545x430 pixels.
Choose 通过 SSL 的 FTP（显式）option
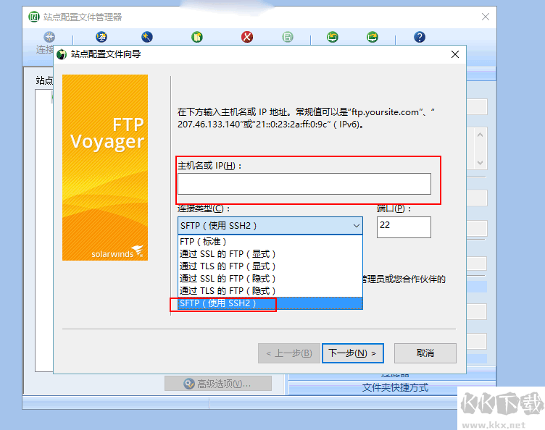click(x=270, y=253)
